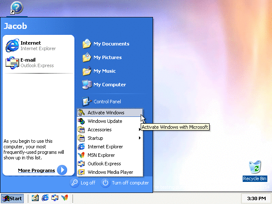Click the Recycle Bin label text
272x204 pixels.
tap(255, 178)
